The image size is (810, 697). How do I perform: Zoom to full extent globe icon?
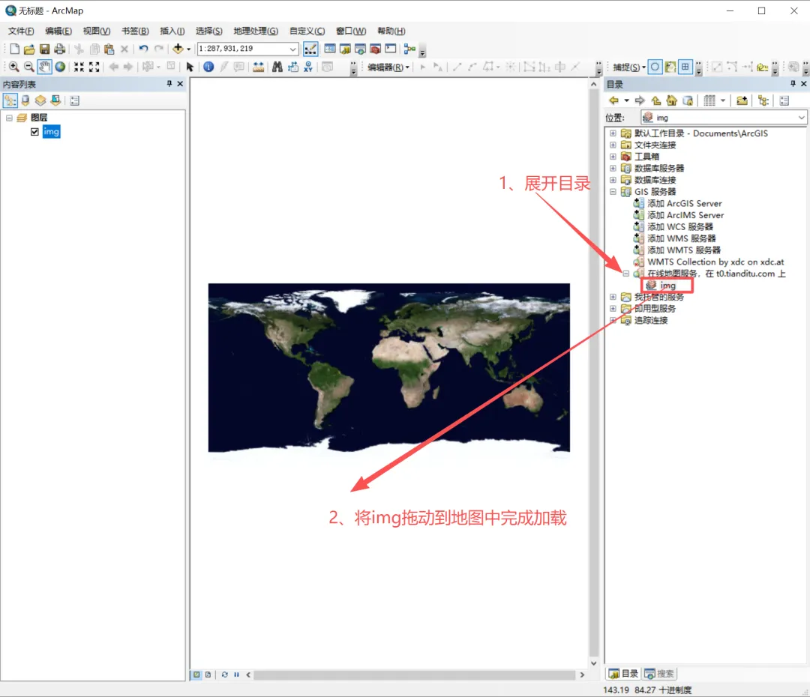(61, 67)
